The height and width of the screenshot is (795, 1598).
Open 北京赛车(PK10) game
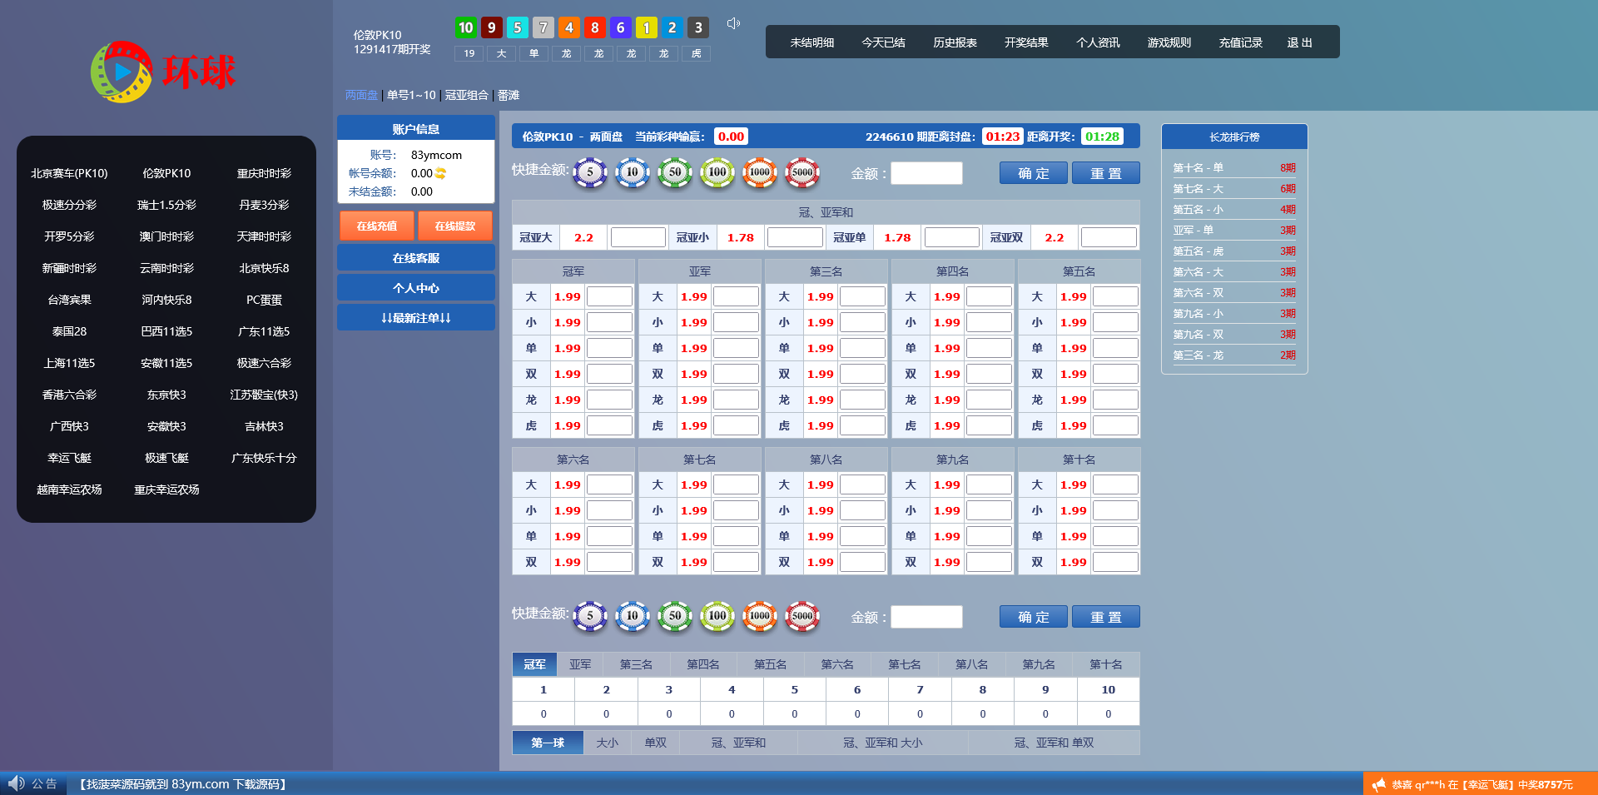point(69,173)
